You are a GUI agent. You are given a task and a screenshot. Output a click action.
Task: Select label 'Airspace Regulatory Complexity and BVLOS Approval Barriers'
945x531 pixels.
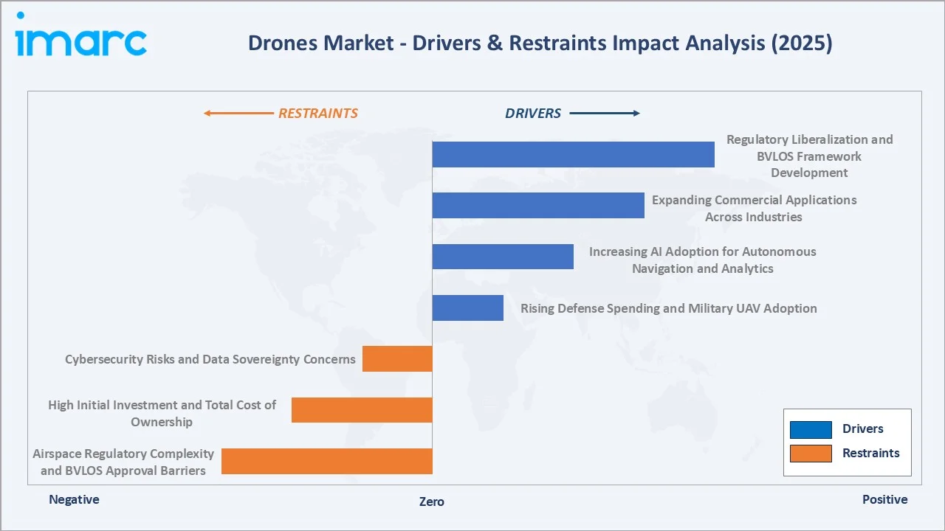(123, 462)
